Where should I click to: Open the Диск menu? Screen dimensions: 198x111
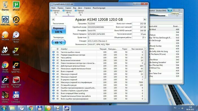[x=80, y=8]
